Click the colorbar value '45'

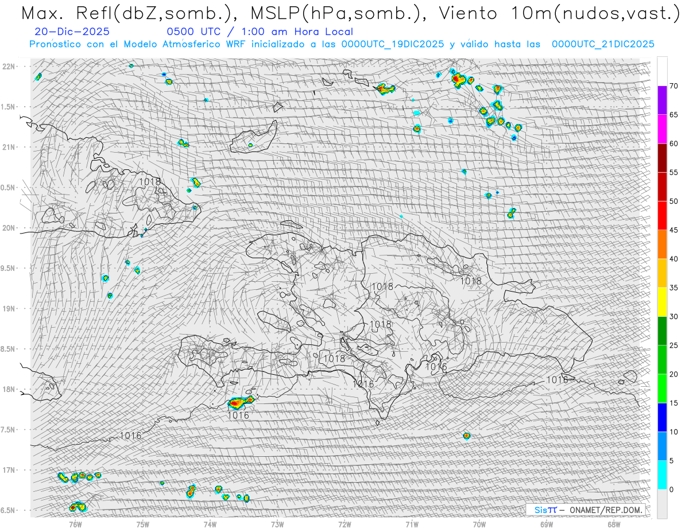coord(673,230)
